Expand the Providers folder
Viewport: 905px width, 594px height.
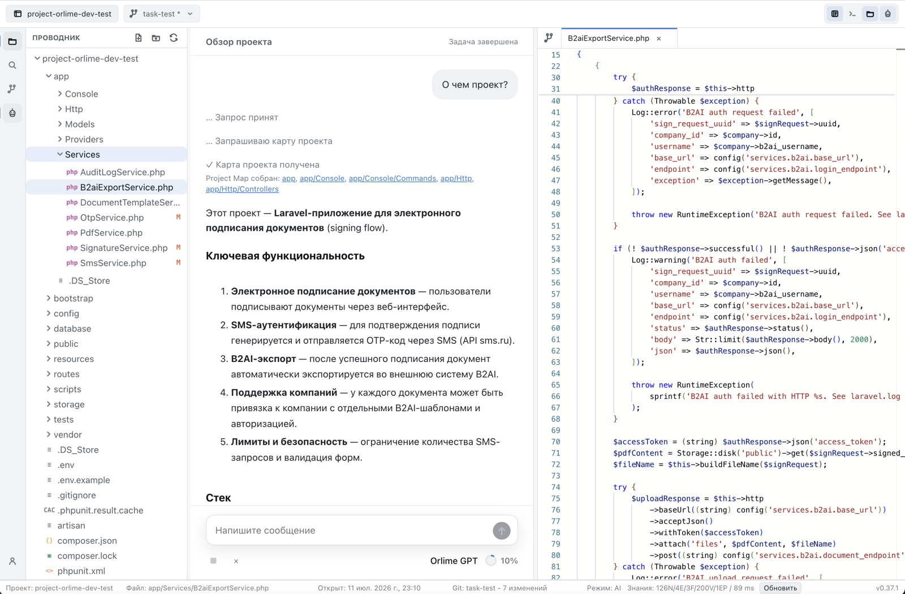[60, 139]
